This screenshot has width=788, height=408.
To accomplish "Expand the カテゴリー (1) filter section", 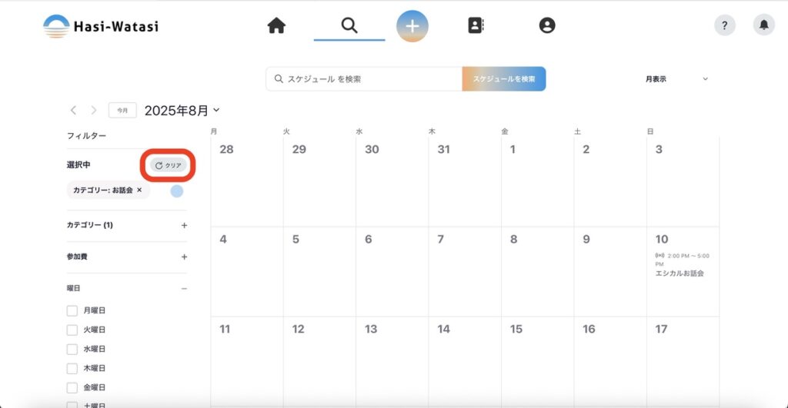I will (184, 226).
